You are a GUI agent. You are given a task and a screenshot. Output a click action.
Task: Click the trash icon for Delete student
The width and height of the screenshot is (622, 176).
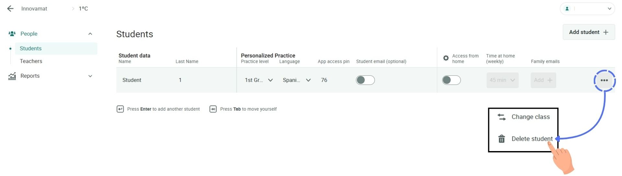501,139
